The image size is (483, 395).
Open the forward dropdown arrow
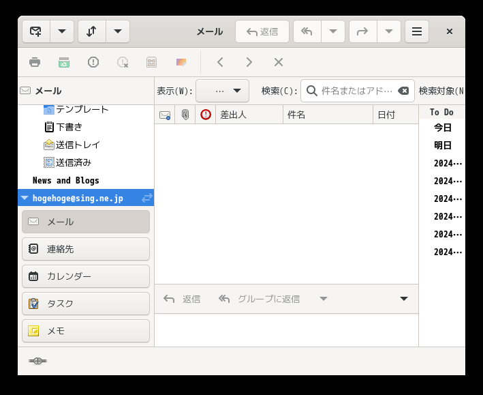tap(389, 31)
